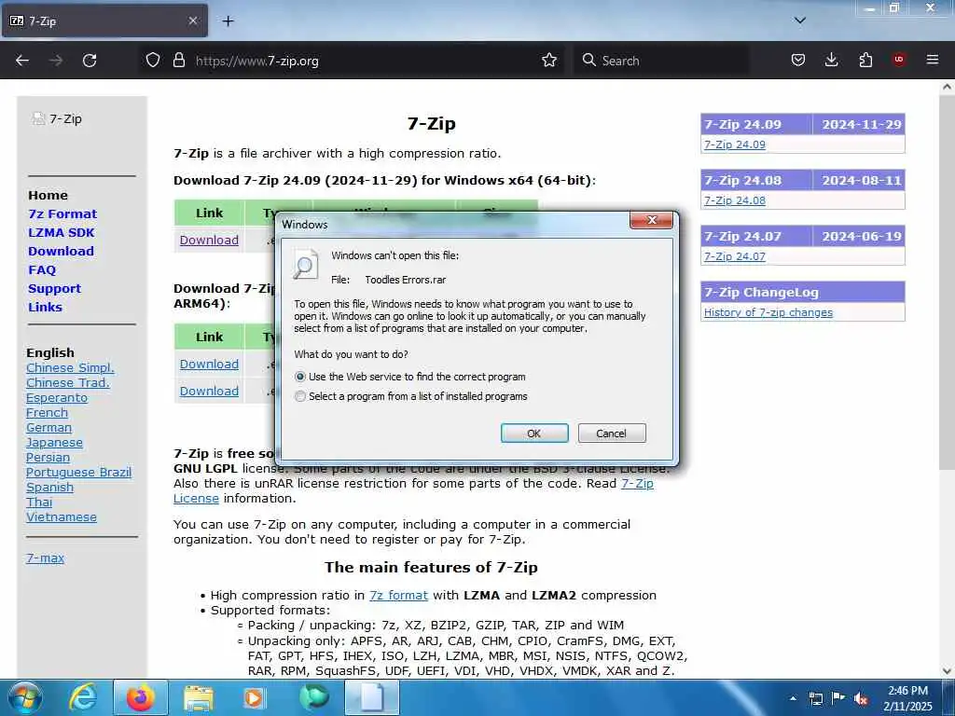The image size is (955, 716).
Task: Open the Support sidebar link
Action: click(54, 289)
